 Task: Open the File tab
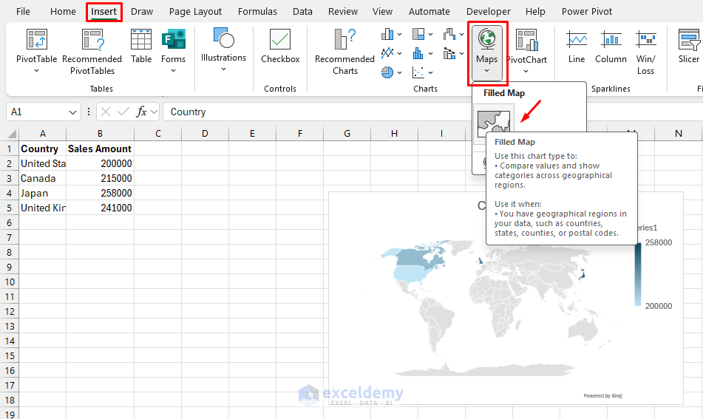(23, 12)
